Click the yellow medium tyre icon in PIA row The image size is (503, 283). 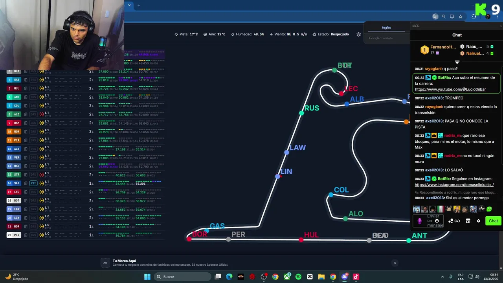pos(42,140)
